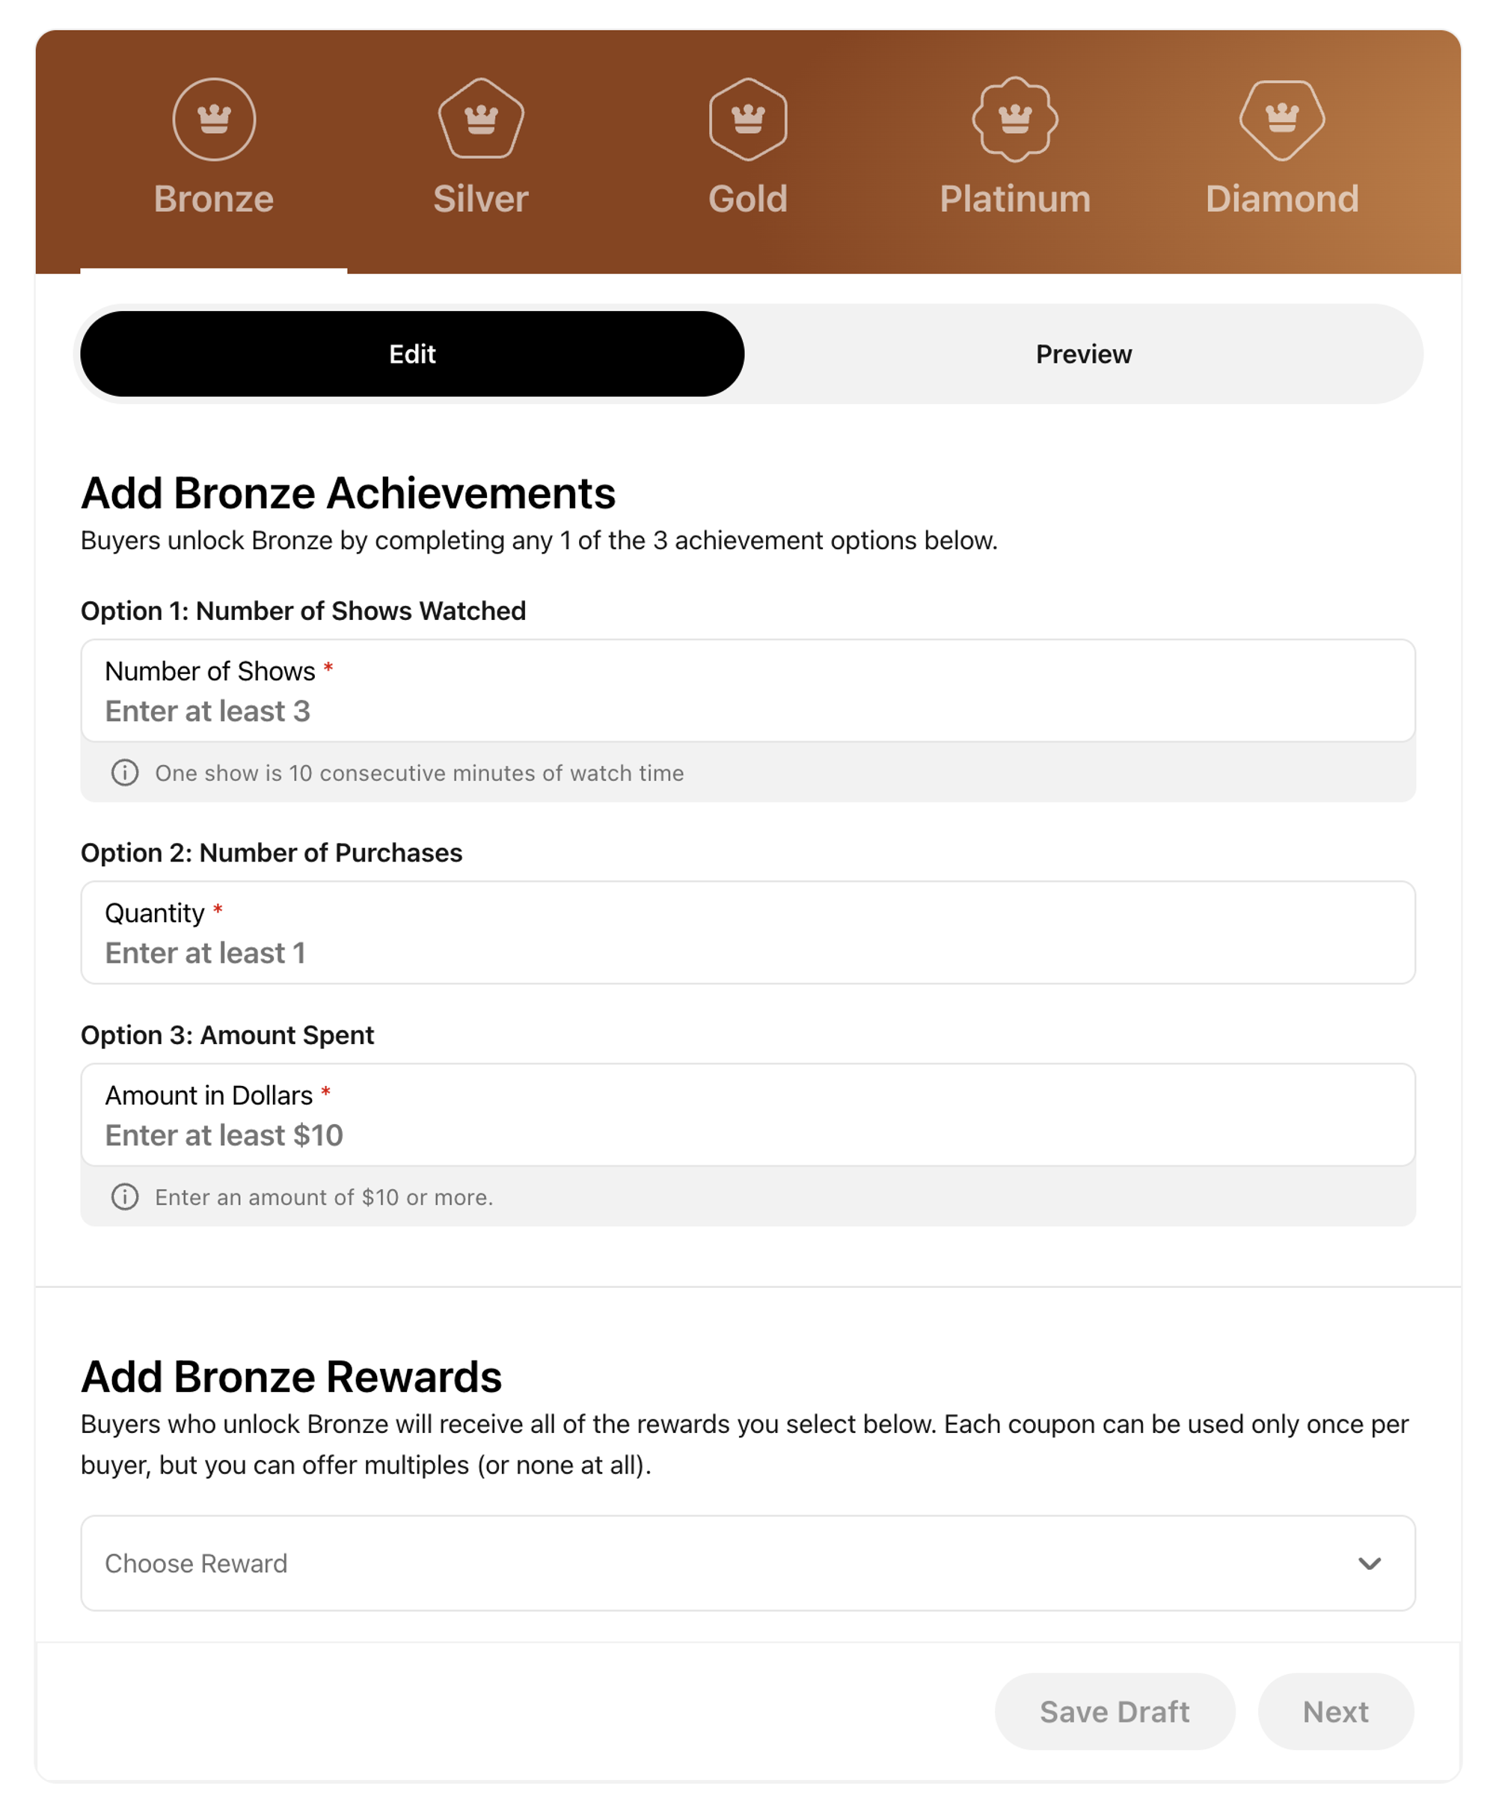
Task: Click the info icon beside watch time note
Action: [125, 773]
